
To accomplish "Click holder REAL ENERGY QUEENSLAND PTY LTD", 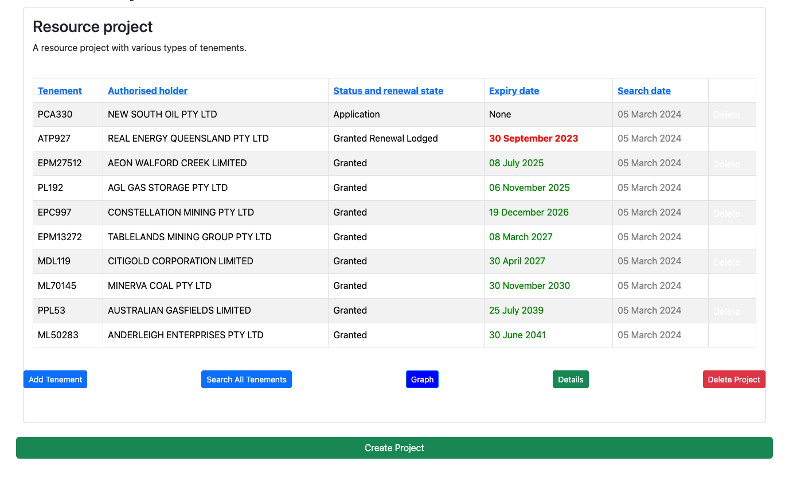I will pos(188,138).
